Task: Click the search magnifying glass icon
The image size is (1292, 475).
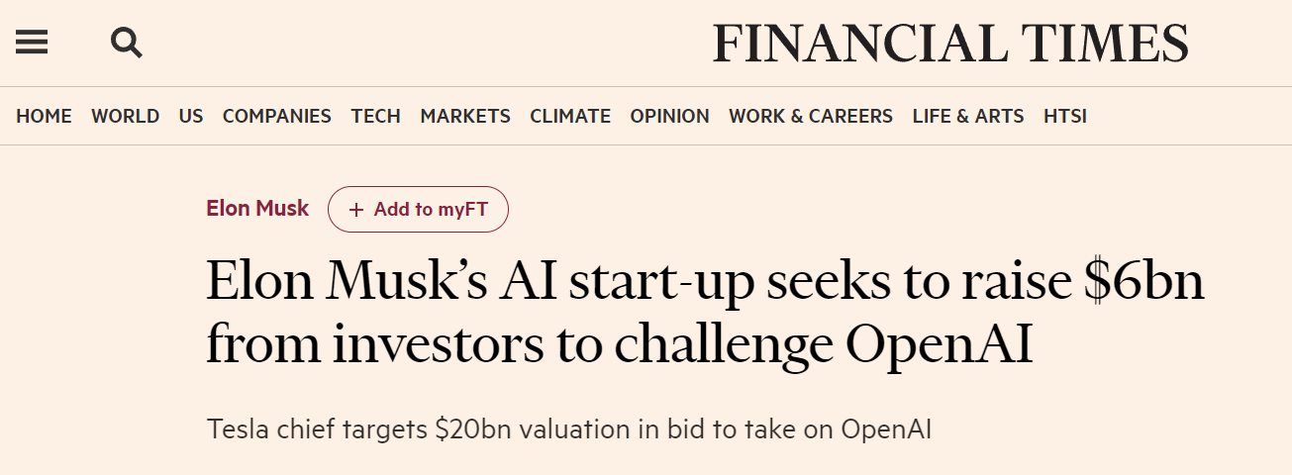Action: coord(126,43)
